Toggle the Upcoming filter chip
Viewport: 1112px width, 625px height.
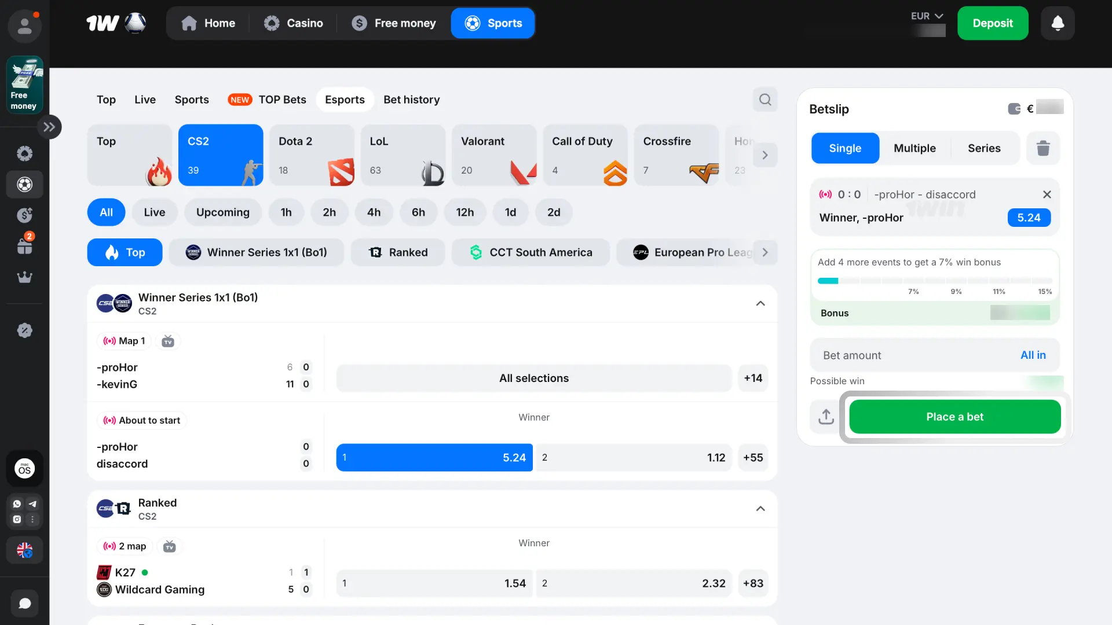pyautogui.click(x=223, y=212)
